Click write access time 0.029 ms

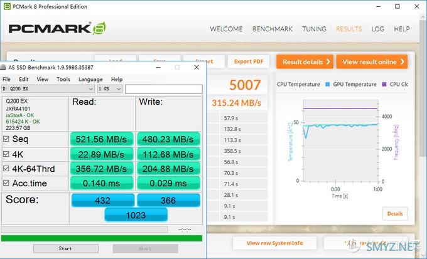168,183
